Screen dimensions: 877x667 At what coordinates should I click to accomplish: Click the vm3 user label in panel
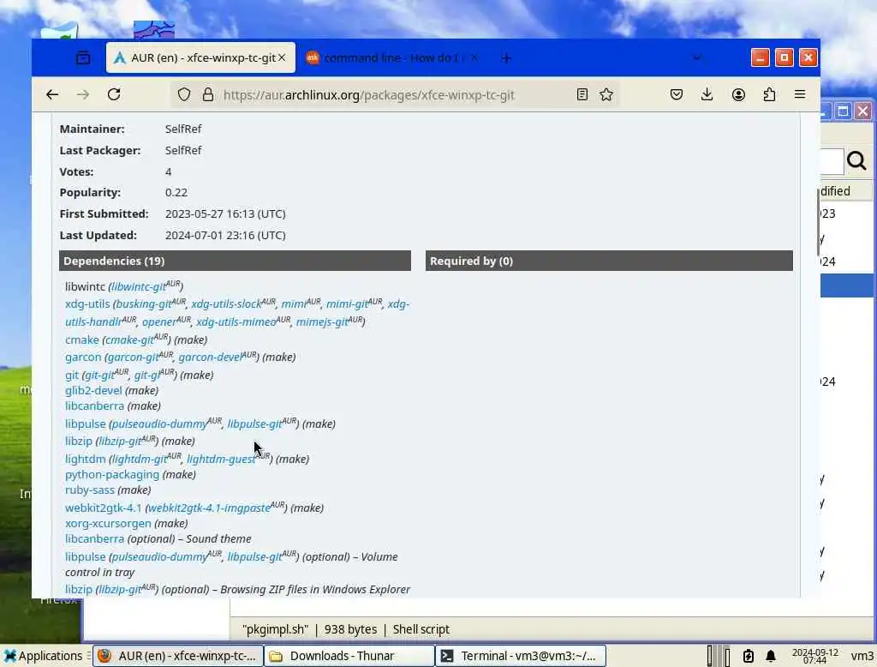coord(862,656)
